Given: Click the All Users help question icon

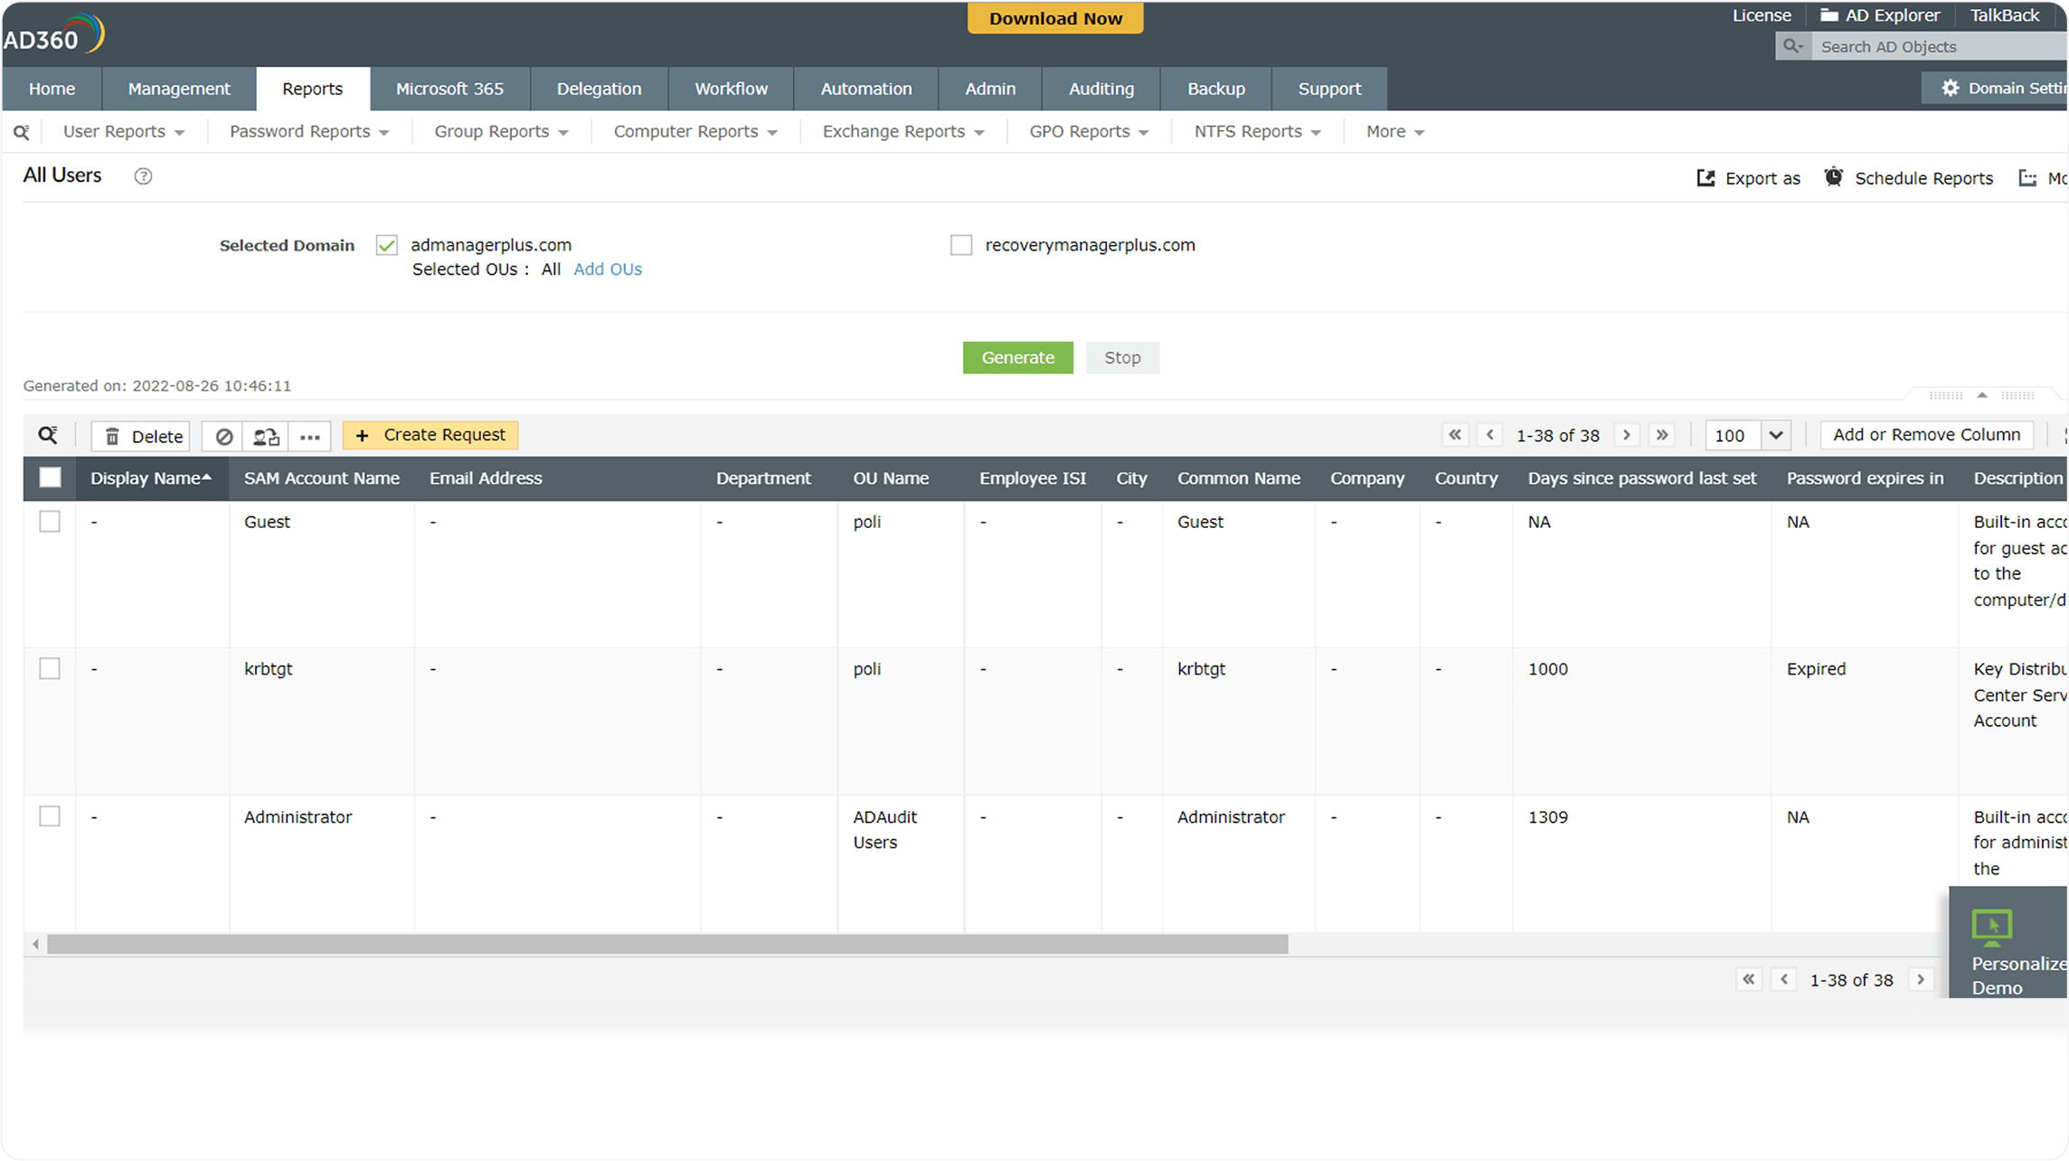Looking at the screenshot, I should 143,176.
